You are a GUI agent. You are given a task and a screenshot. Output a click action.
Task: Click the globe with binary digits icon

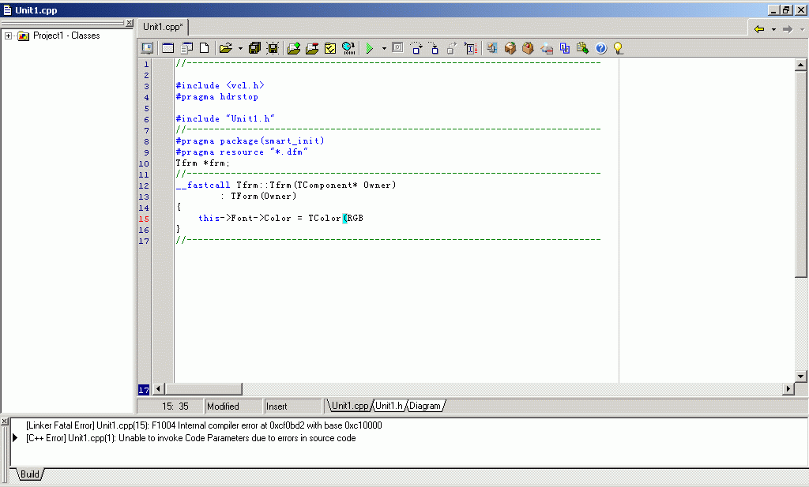[348, 48]
